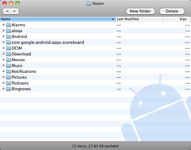This screenshot has height=150, width=191.
Task: Click the Podcasts folder icon
Action: point(9,83)
